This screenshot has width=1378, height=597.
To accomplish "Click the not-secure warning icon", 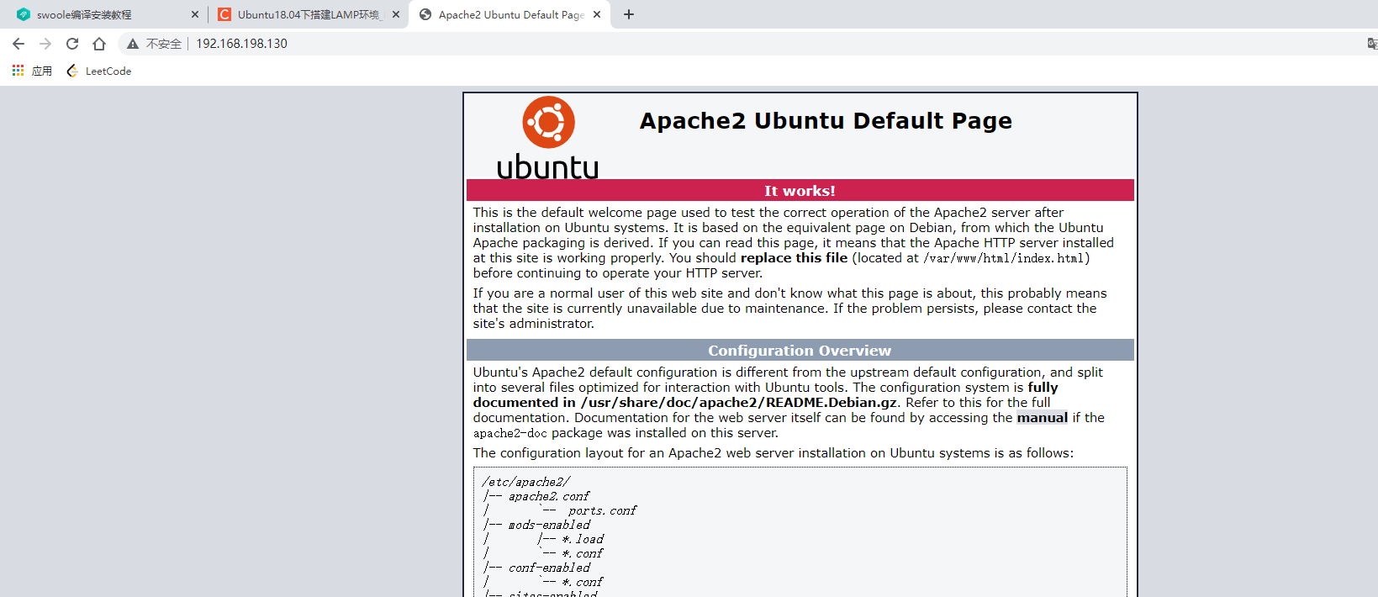I will pos(133,44).
